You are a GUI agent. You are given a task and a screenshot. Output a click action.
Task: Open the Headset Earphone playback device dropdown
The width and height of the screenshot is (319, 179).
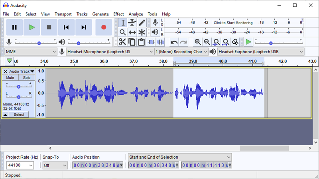click(261, 52)
